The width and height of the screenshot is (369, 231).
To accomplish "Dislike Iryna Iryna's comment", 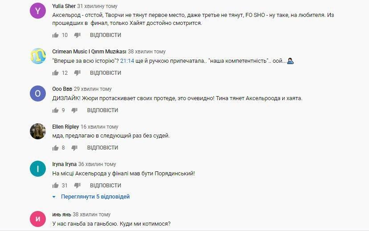I will coord(77,185).
